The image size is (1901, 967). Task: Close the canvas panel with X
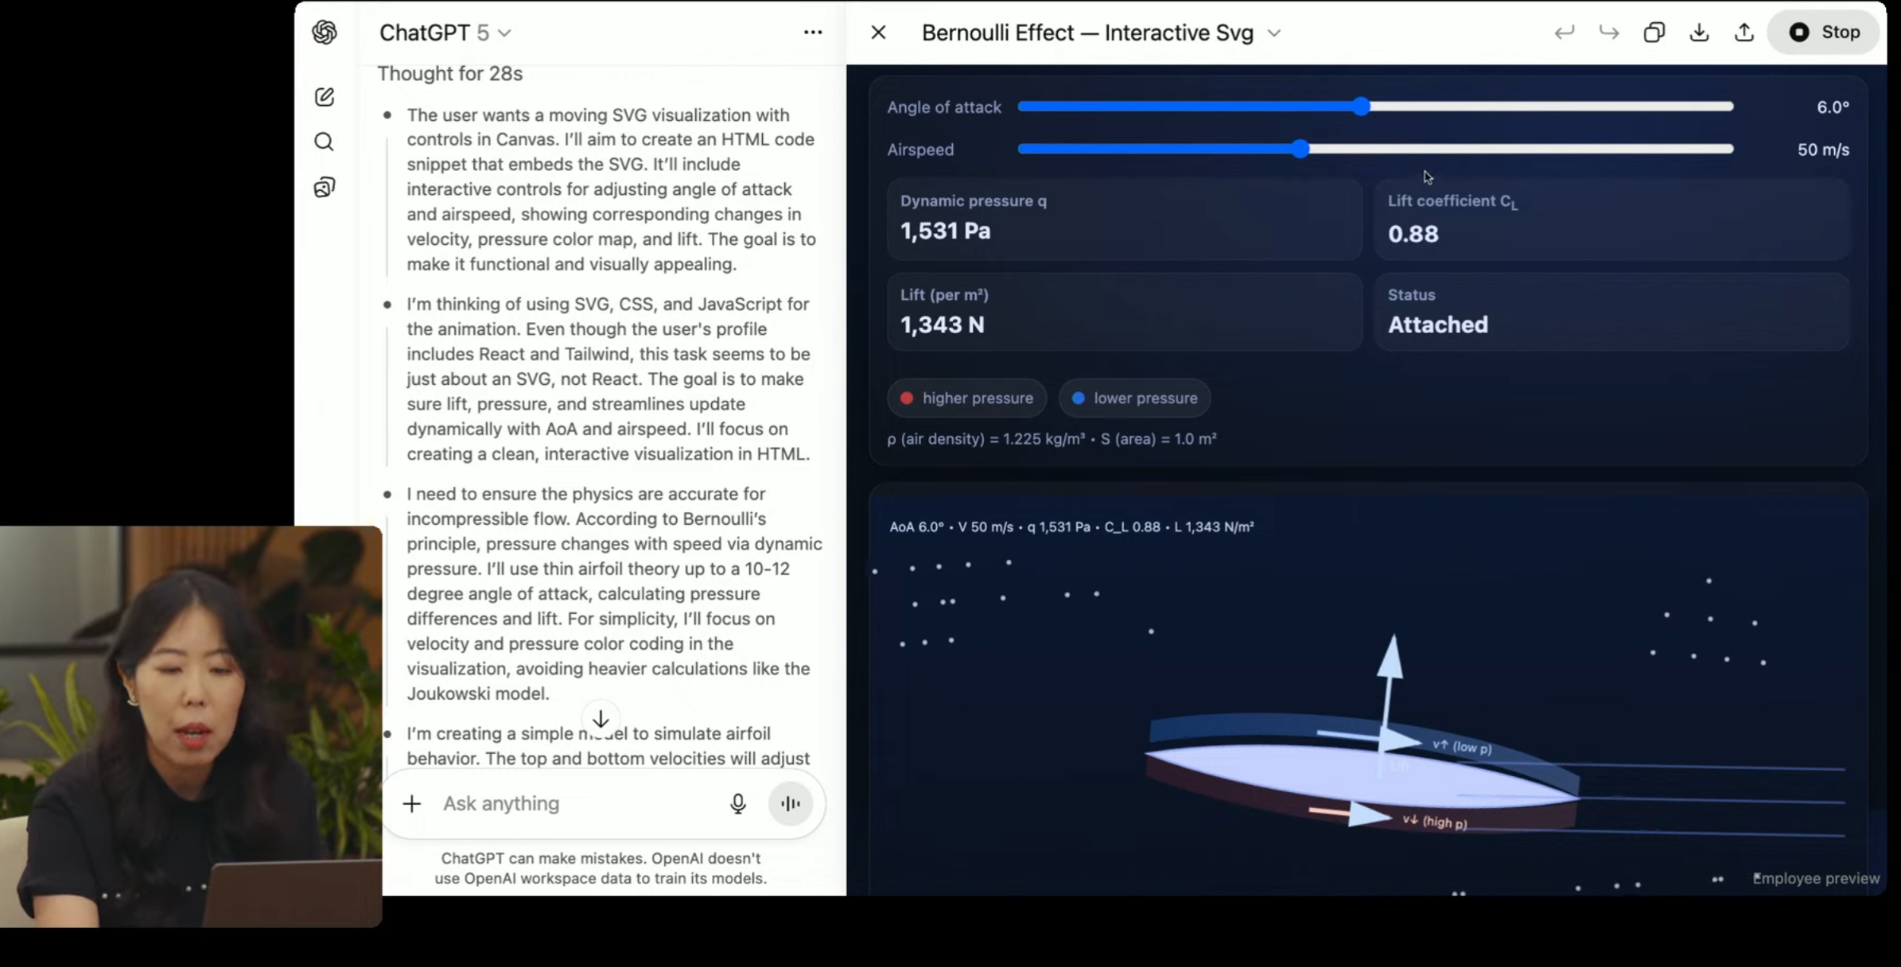878,33
